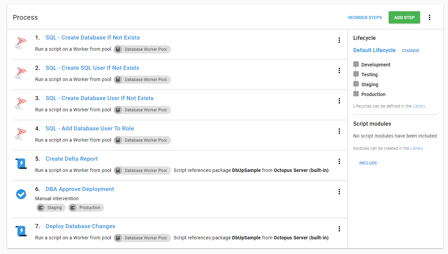
Task: Click the script icon for Deploy Database Changes
Action: [x=21, y=232]
